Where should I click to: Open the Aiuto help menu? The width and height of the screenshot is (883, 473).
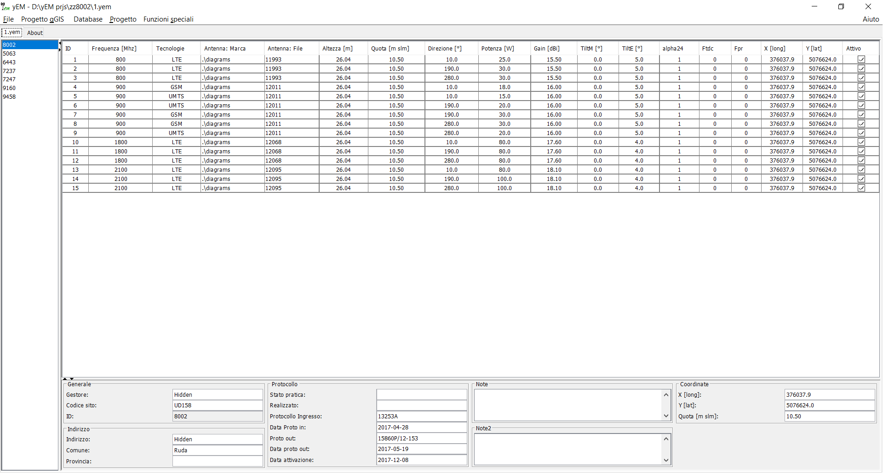pos(870,19)
